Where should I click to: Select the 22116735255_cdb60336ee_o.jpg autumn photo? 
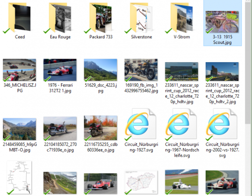pyautogui.click(x=100, y=128)
